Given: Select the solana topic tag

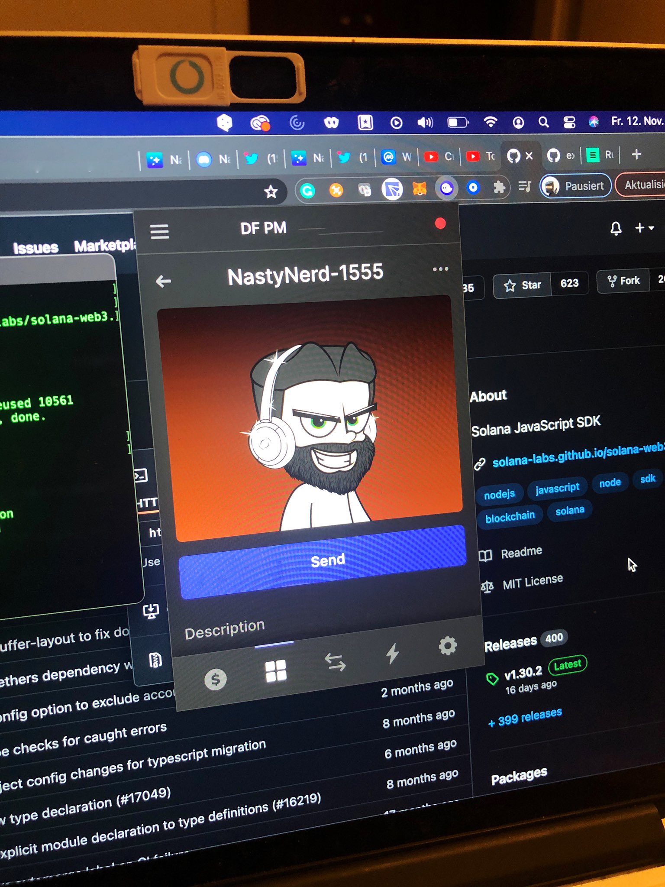Looking at the screenshot, I should [x=570, y=511].
